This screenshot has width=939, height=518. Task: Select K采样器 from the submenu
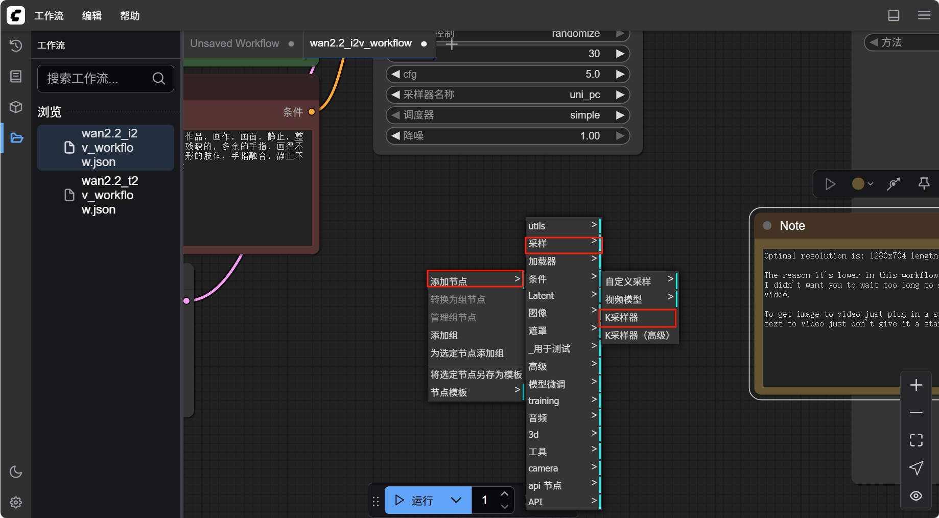coord(638,317)
